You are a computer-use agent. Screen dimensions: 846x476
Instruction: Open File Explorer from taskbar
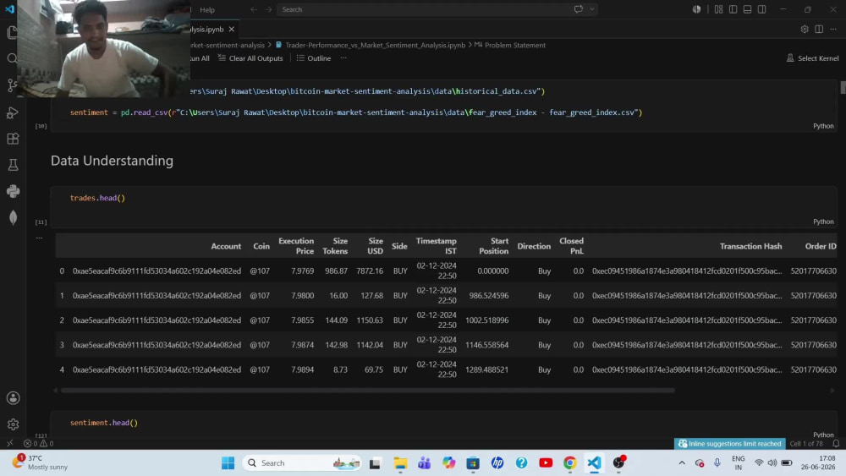coord(400,463)
